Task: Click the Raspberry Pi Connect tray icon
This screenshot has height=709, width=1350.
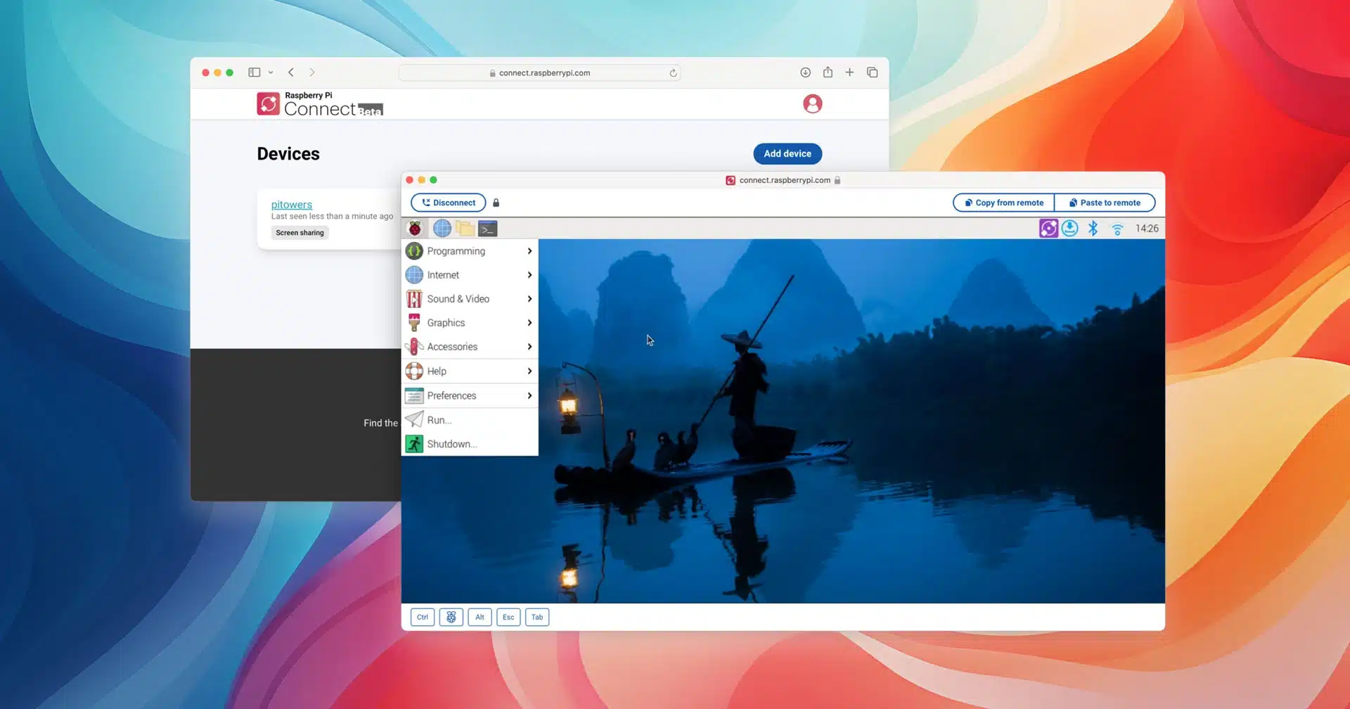Action: click(1048, 229)
